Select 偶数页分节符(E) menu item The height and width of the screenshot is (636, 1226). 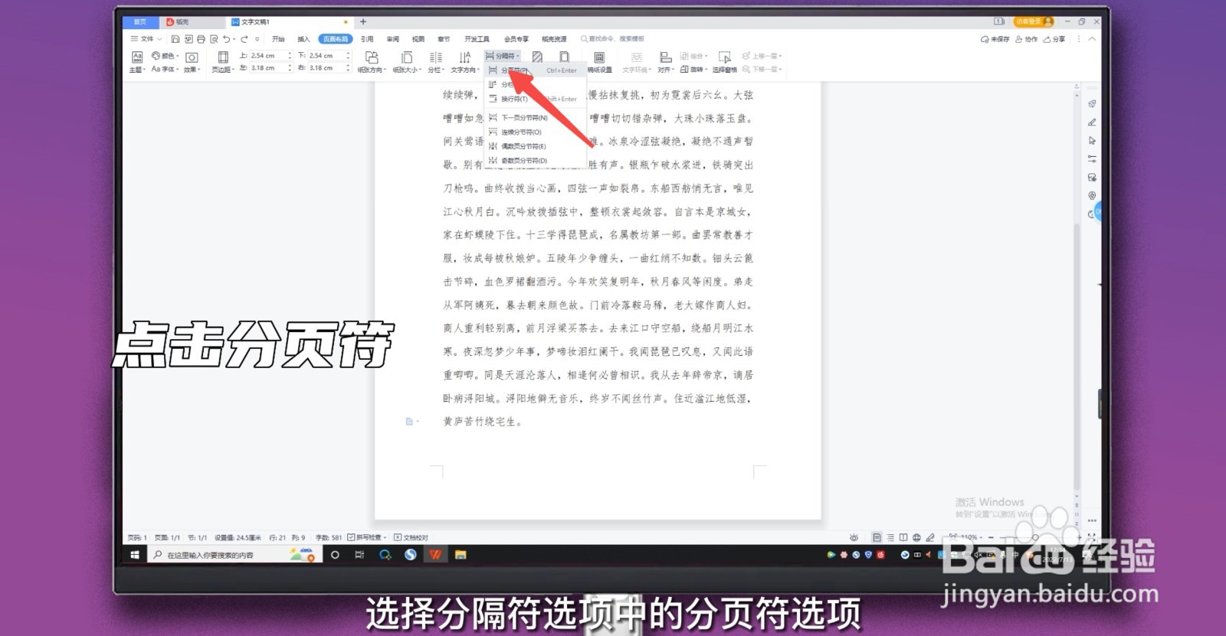[x=536, y=146]
